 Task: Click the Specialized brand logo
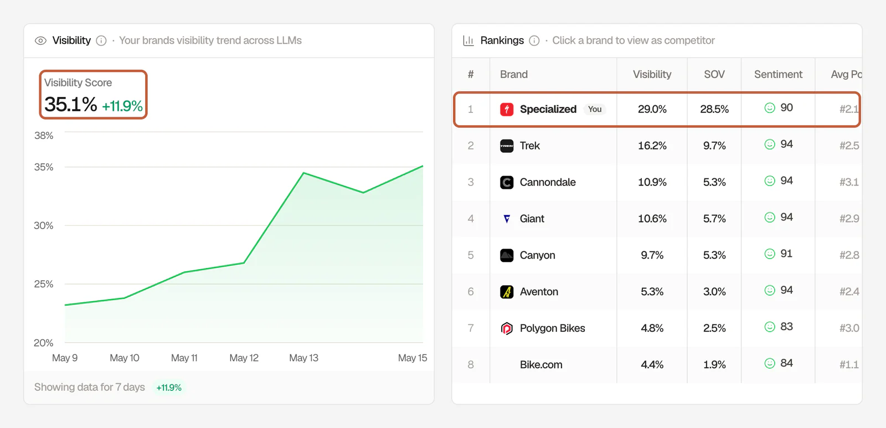(x=507, y=109)
